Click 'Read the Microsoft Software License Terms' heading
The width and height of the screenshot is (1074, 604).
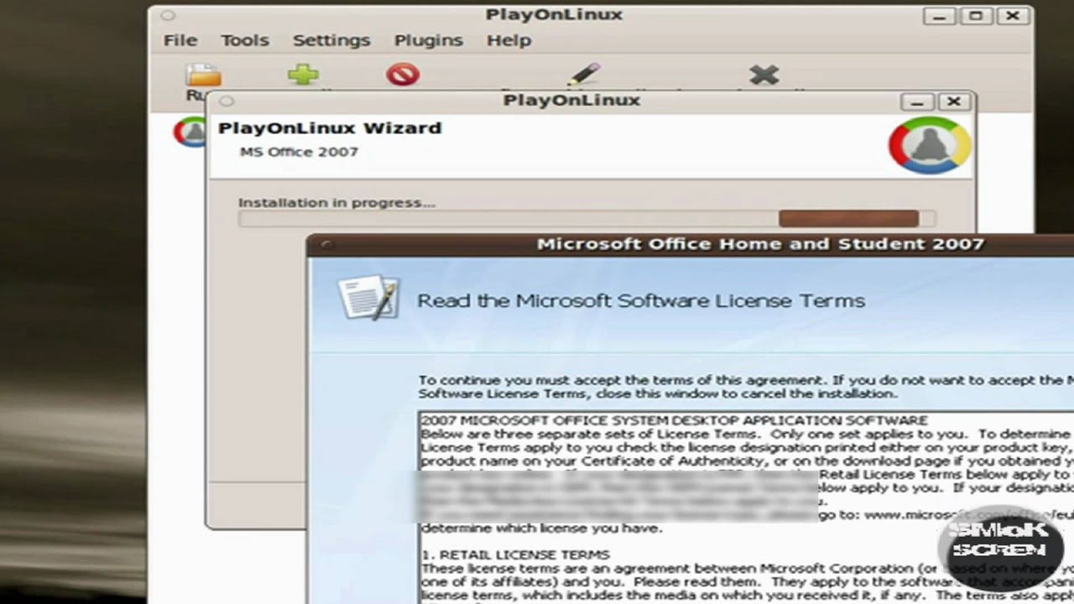click(x=641, y=300)
